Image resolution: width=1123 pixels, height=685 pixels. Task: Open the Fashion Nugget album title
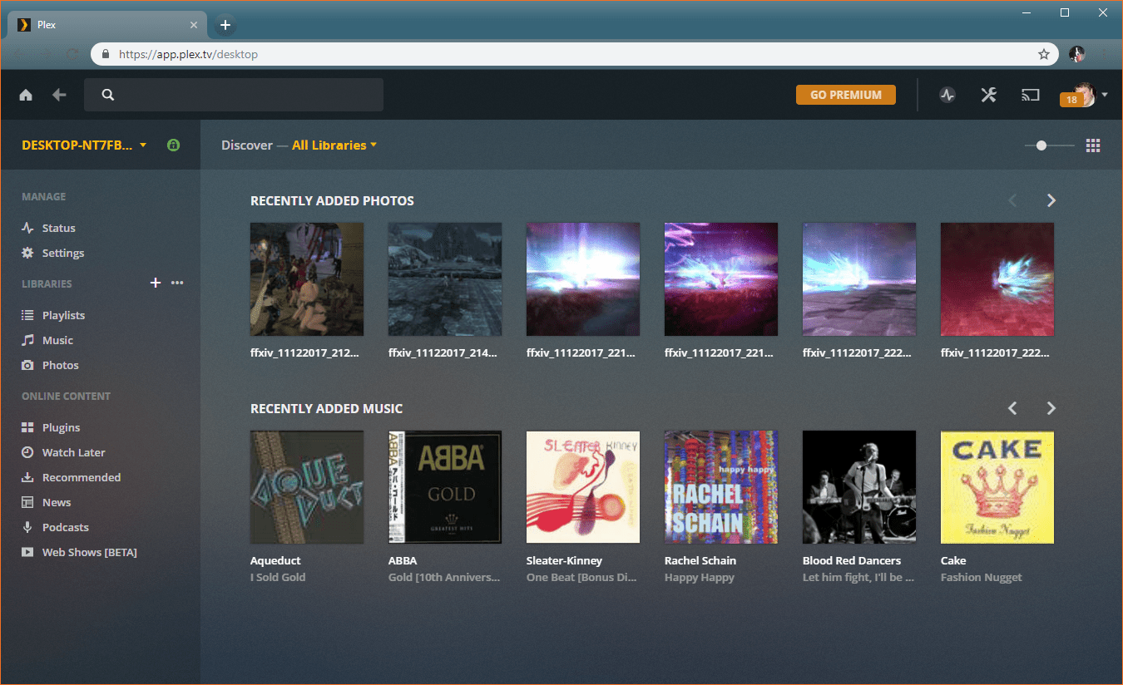click(982, 577)
